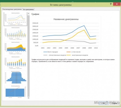Screen dimensions: 121x108
Task: Choose the horizontal bar chart thumbnail
Action: (15, 77)
